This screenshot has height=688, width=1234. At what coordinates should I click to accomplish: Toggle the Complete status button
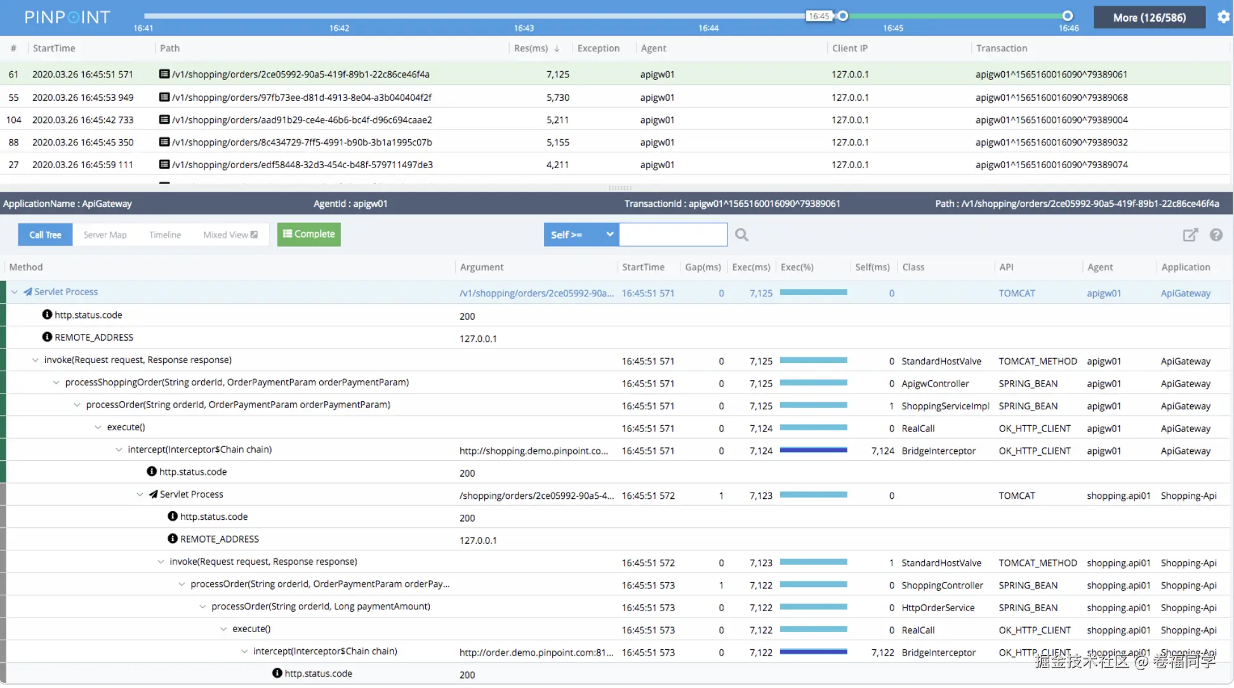(x=308, y=234)
